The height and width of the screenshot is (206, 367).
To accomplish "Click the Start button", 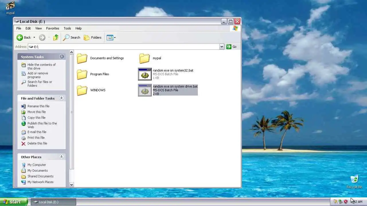I will (x=14, y=202).
